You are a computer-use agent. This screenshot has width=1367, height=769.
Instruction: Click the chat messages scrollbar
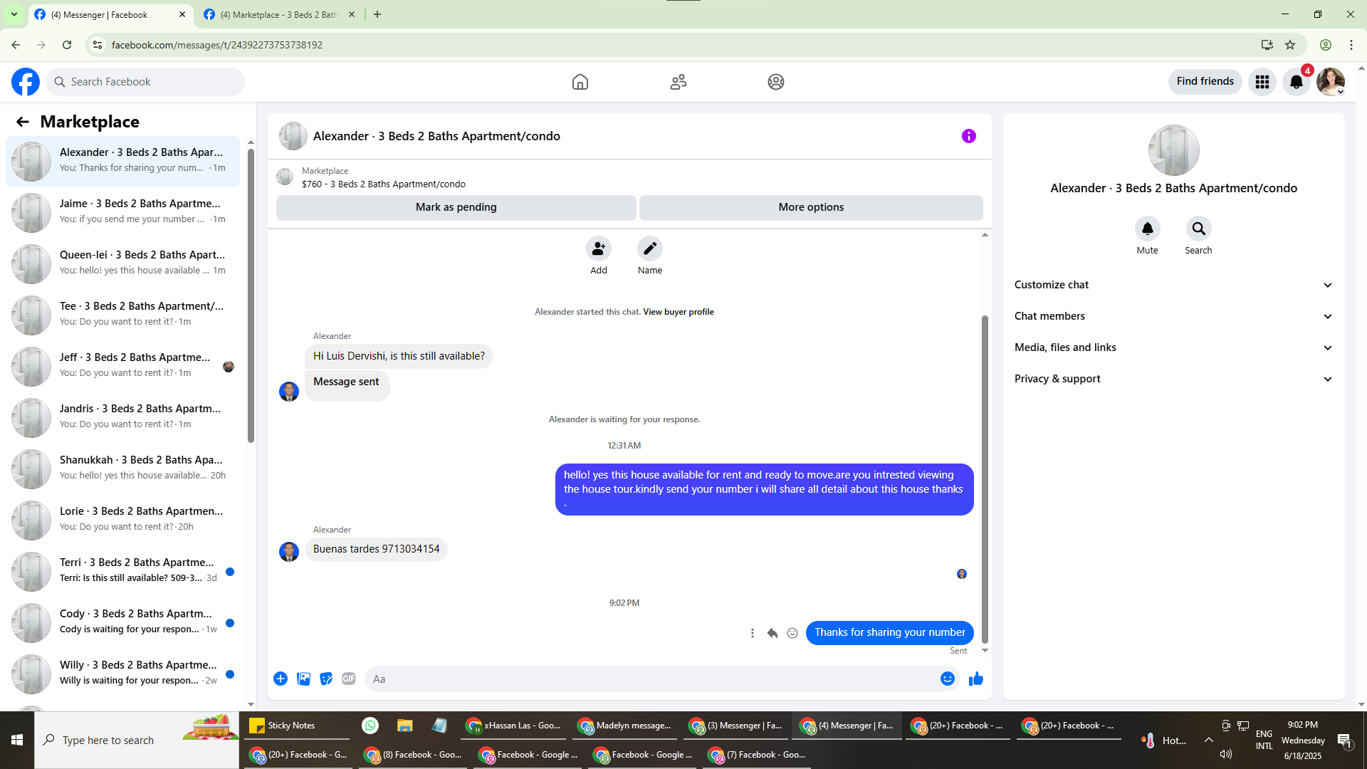click(x=985, y=480)
